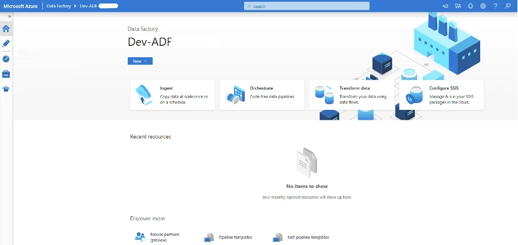518x245 pixels.
Task: Click the Pipeline templates icon
Action: point(210,238)
